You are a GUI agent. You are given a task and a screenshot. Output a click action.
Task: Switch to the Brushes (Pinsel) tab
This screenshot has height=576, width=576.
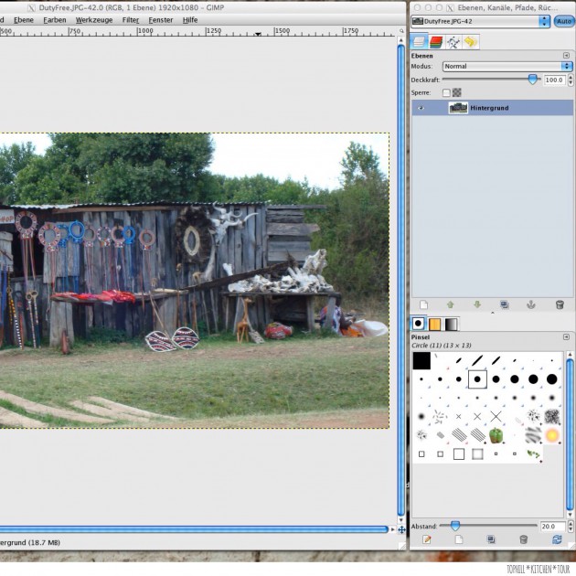point(418,324)
